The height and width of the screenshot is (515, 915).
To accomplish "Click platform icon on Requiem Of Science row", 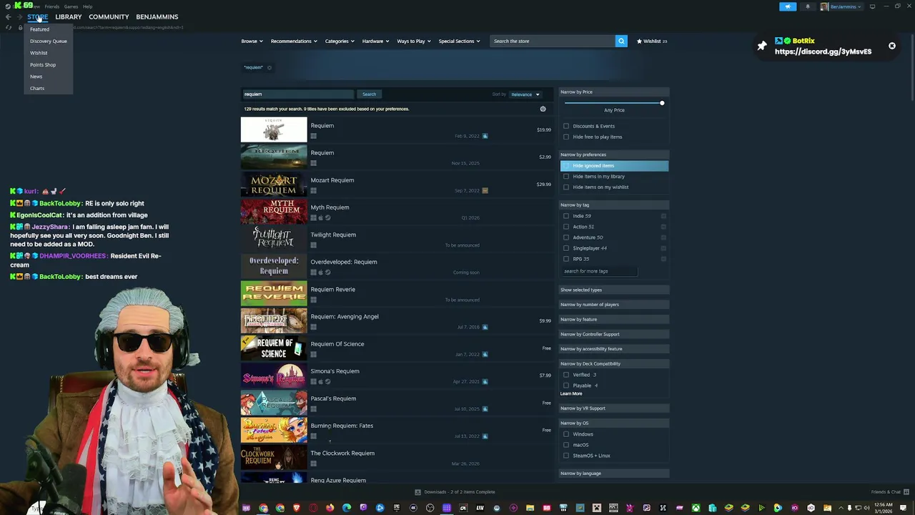I will [x=313, y=354].
